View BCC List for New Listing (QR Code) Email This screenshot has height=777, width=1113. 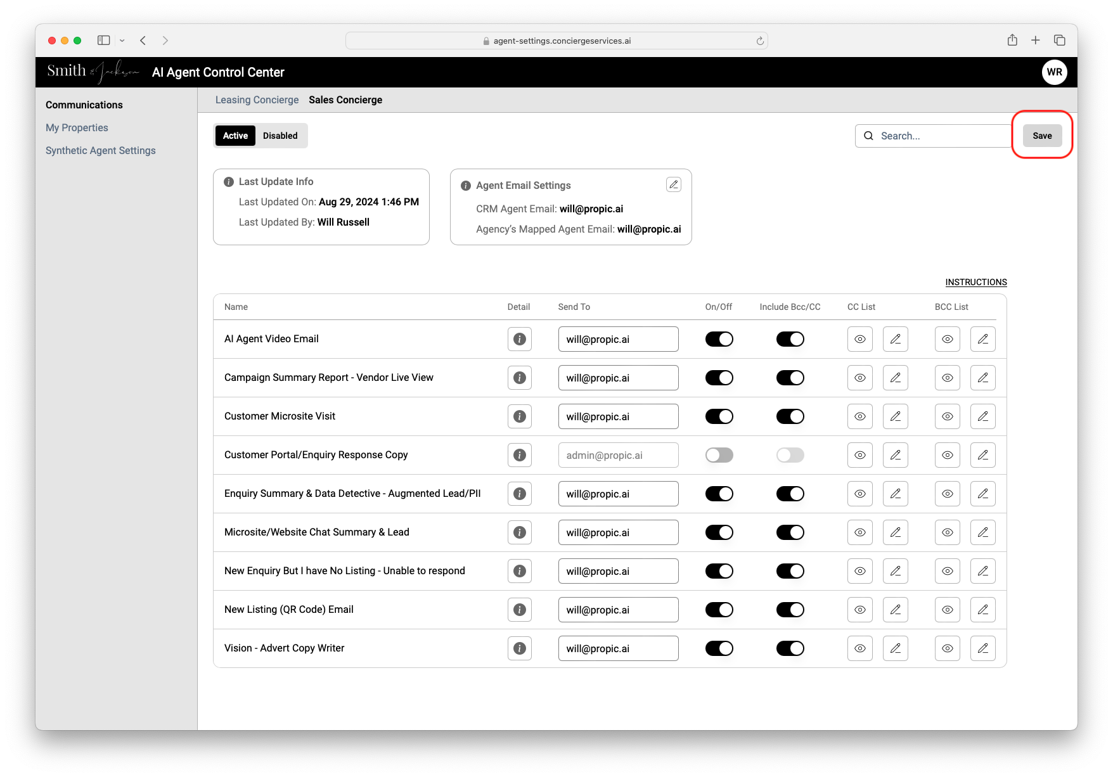947,610
